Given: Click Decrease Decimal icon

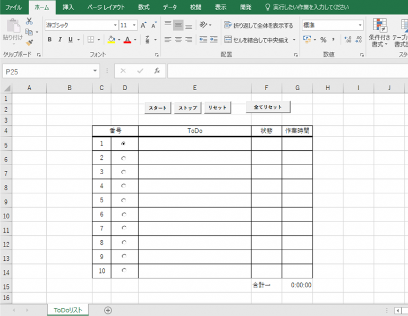Looking at the screenshot, I should tap(358, 39).
